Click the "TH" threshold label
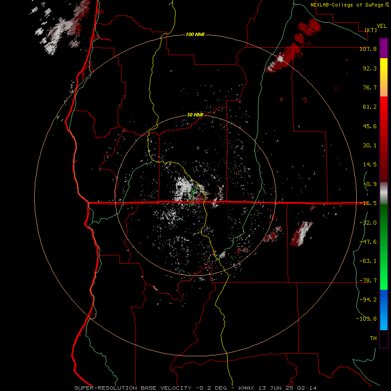Screen dimensions: 391x391 click(x=373, y=338)
